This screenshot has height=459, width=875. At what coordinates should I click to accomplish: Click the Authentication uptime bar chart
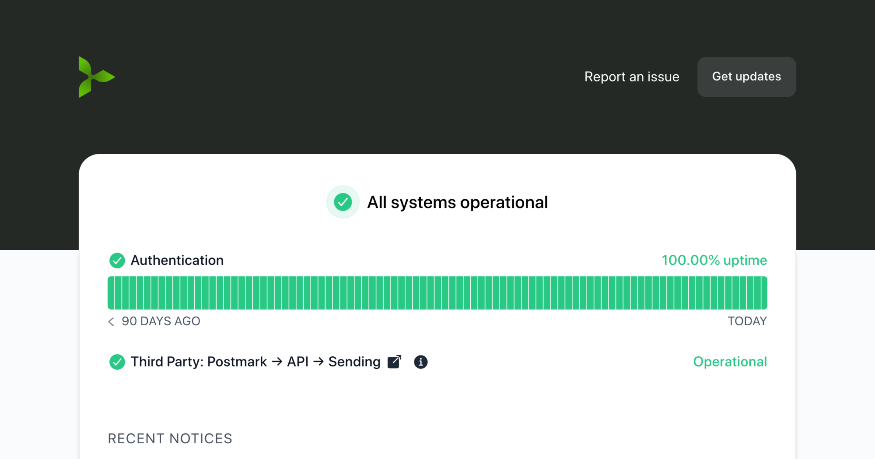[x=437, y=293]
